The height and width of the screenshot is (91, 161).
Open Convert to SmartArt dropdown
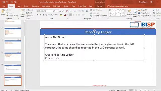point(99,16)
